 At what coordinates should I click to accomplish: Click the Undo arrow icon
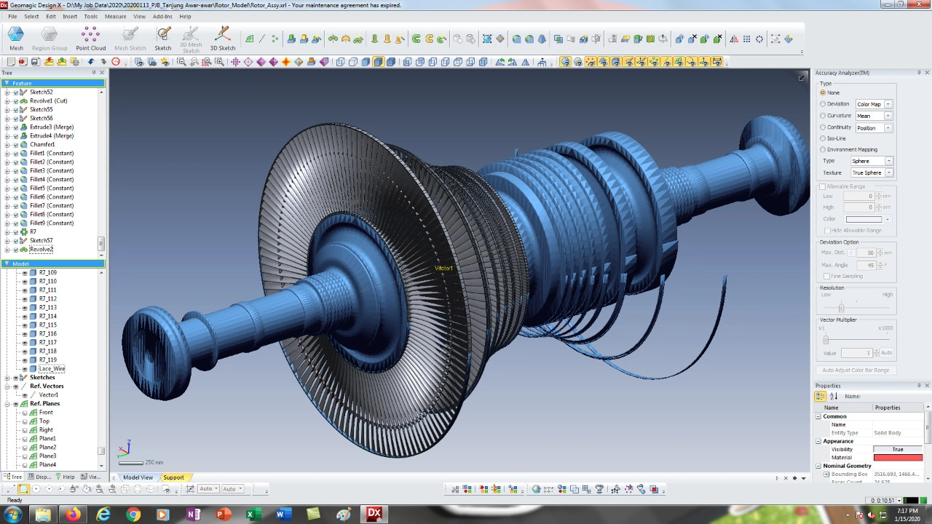(91, 62)
